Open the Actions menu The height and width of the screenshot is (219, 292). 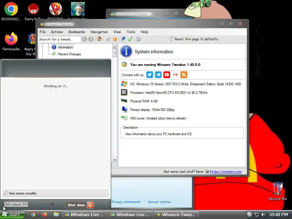57,32
